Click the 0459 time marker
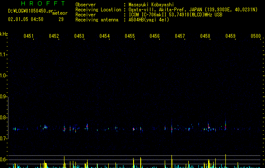The width and height of the screenshot is (265, 168). point(230,36)
